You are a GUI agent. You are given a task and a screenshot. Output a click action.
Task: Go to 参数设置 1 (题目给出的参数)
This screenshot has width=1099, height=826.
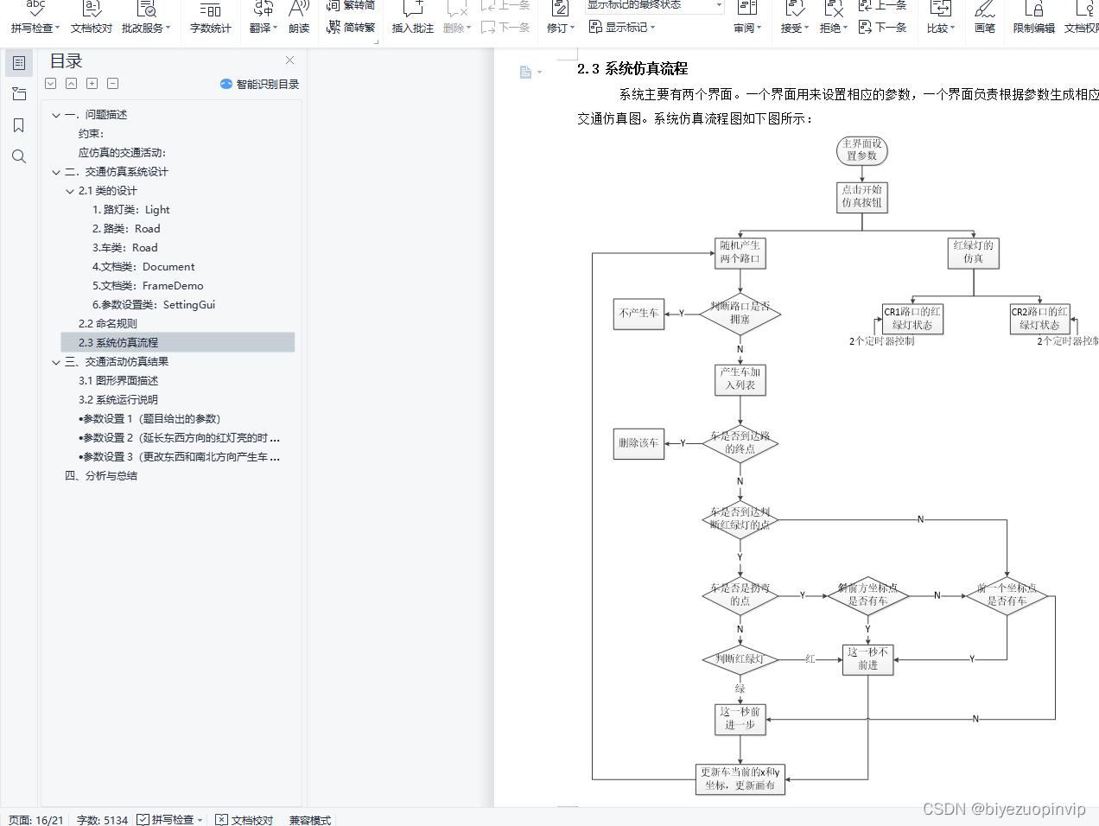click(149, 419)
